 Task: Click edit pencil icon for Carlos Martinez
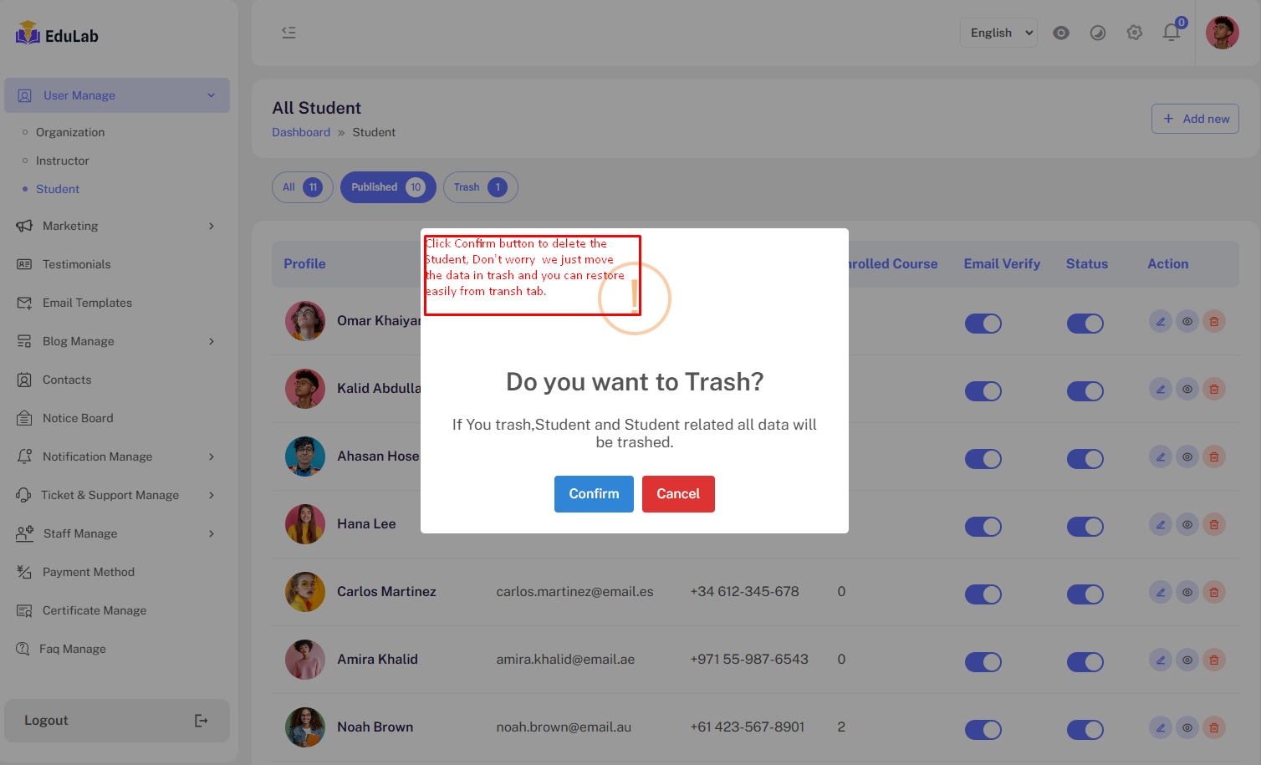[1160, 593]
